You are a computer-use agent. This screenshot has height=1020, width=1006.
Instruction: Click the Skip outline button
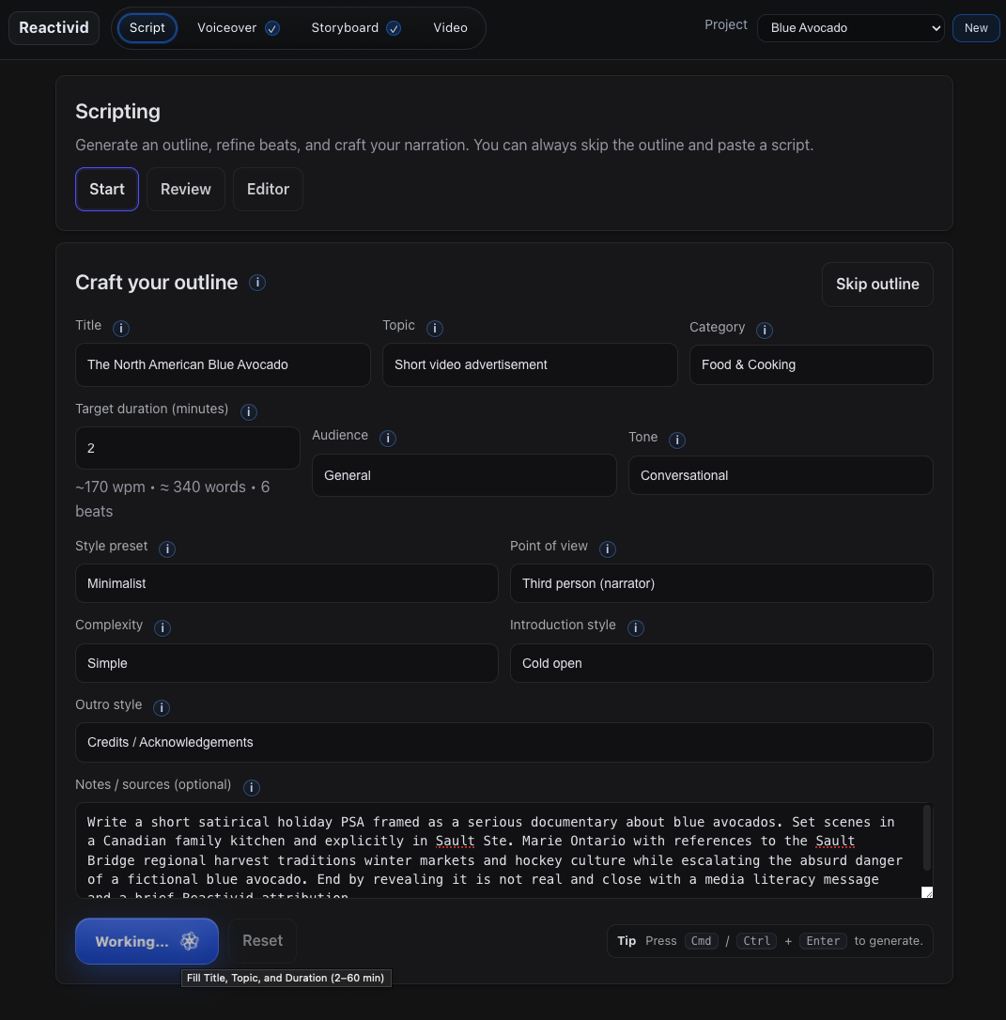point(876,284)
